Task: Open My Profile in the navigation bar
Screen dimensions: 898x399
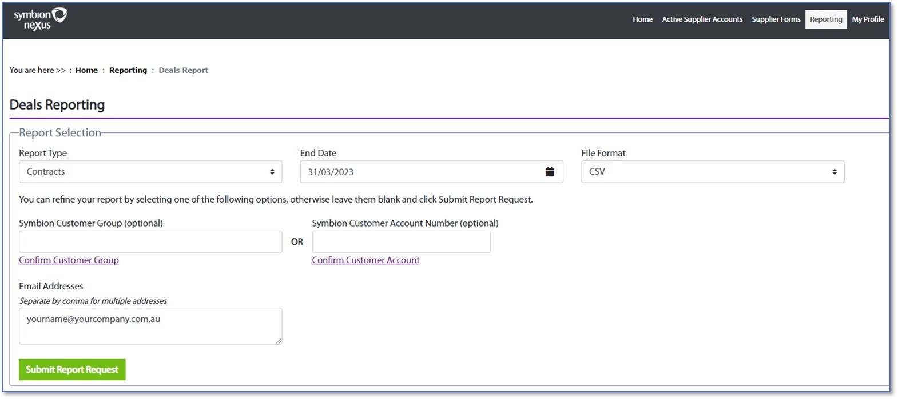Action: (868, 19)
